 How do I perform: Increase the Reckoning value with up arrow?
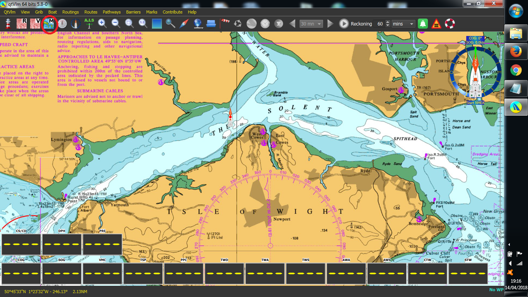pyautogui.click(x=387, y=22)
